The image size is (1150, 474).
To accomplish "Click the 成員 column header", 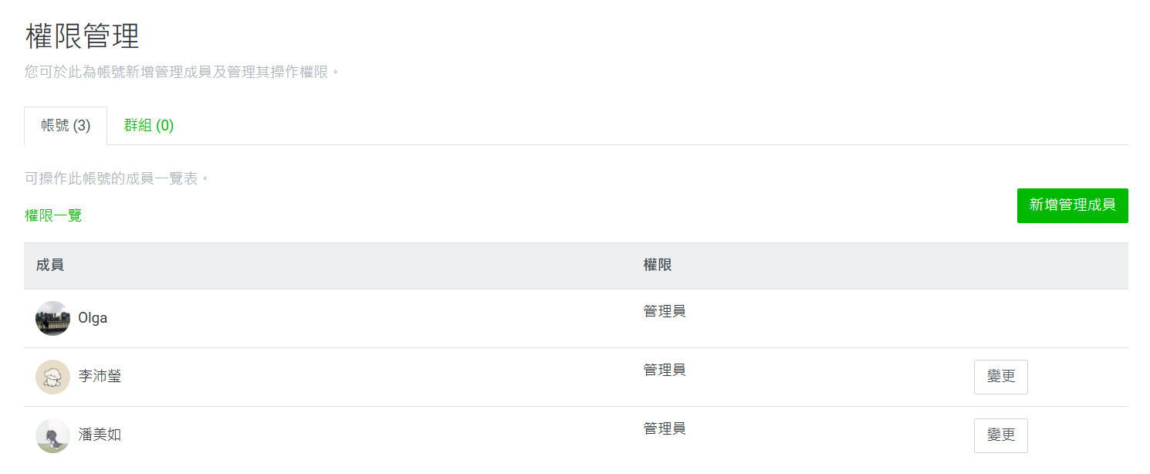I will [x=50, y=266].
